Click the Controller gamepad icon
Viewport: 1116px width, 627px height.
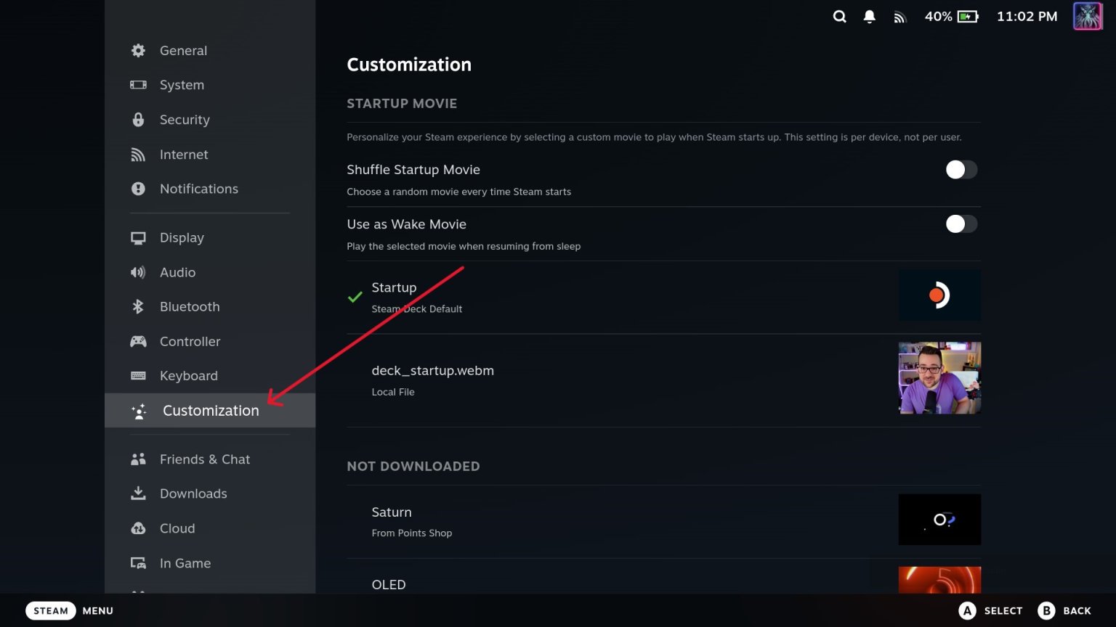pos(138,341)
